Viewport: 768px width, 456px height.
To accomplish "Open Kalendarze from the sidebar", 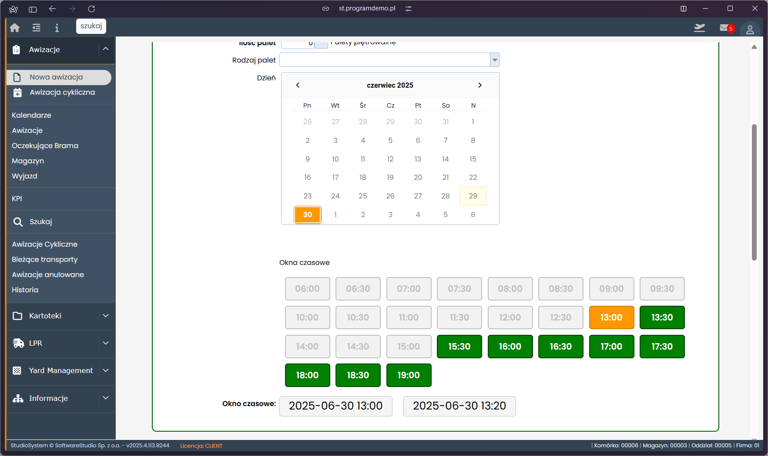I will pos(31,115).
